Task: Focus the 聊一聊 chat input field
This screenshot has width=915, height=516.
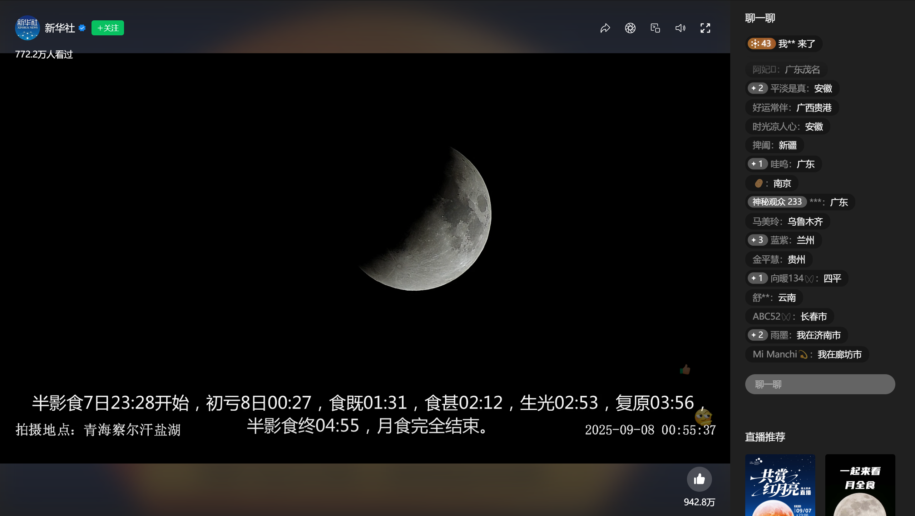Action: pos(820,384)
